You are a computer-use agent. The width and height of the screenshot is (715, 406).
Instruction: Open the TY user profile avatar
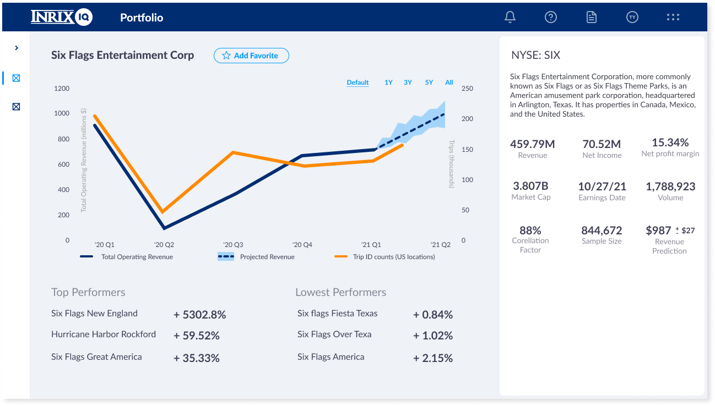[x=632, y=17]
